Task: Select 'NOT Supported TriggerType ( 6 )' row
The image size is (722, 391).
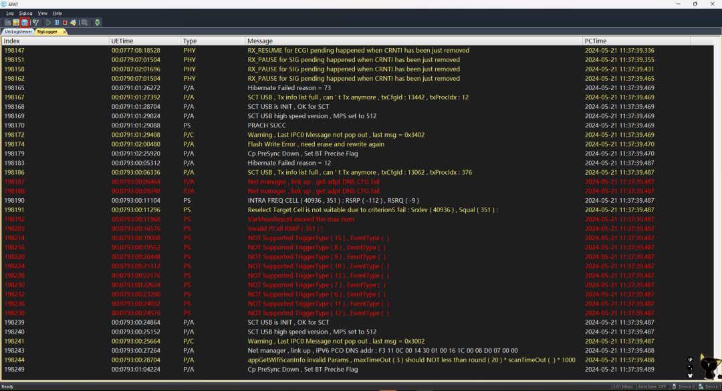Action: (357, 294)
